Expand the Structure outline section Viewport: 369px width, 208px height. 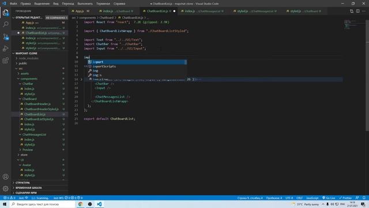coord(40,183)
